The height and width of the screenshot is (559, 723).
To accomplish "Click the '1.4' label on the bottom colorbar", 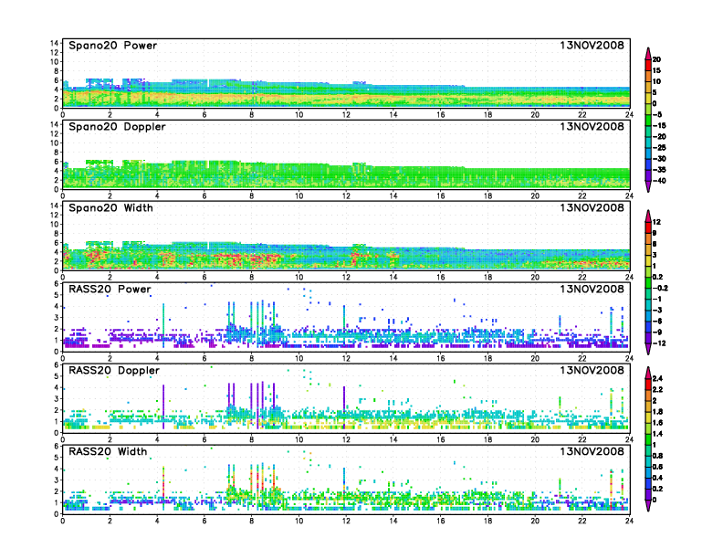I will click(x=657, y=434).
